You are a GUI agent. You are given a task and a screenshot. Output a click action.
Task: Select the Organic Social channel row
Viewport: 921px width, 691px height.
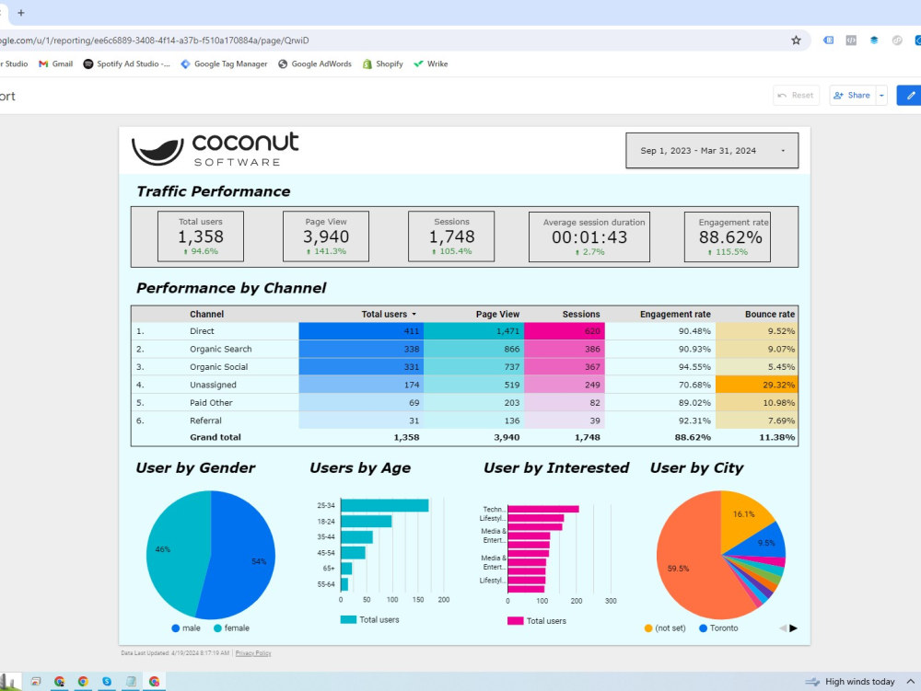[464, 367]
